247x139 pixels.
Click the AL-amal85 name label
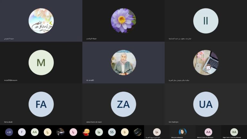90,80
